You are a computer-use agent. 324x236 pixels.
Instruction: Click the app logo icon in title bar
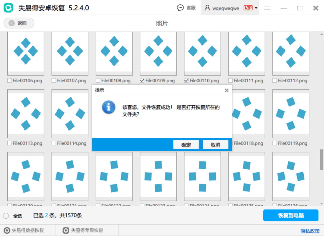click(x=9, y=8)
